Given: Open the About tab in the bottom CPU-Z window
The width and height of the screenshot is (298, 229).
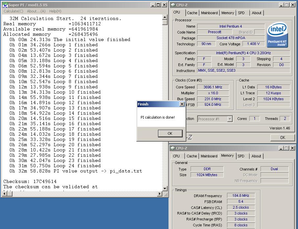Looking at the screenshot, I should (256, 156).
